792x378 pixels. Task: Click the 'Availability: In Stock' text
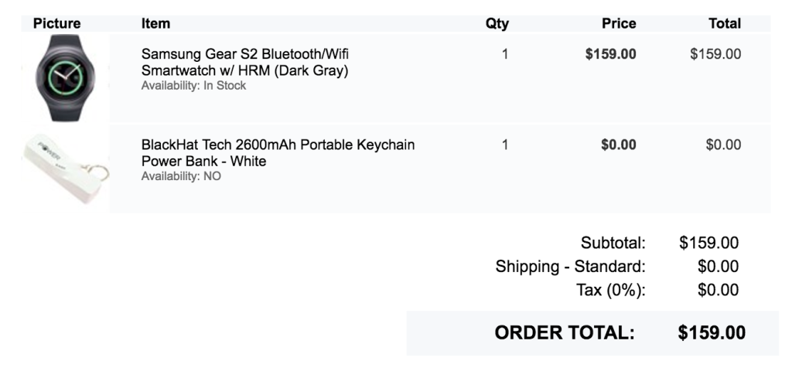pos(193,86)
